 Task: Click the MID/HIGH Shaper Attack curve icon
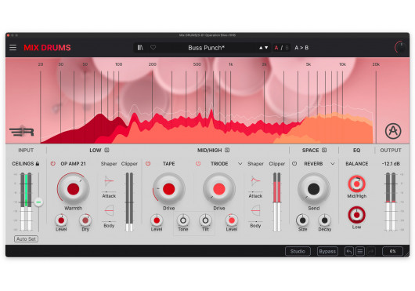255,181
